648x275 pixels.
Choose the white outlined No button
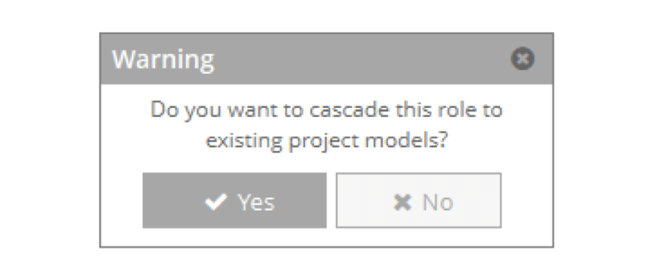click(x=419, y=201)
